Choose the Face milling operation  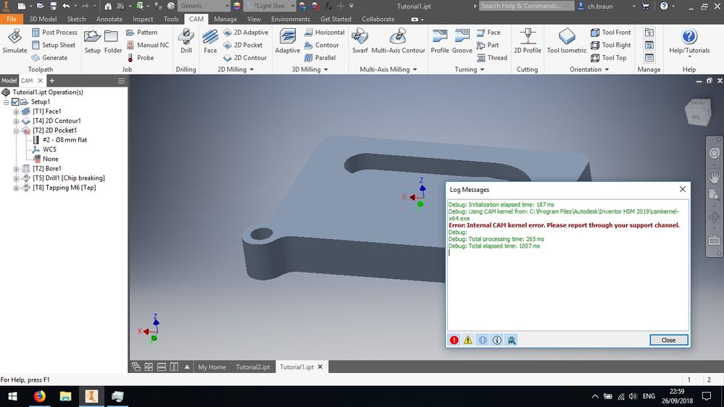click(x=210, y=41)
